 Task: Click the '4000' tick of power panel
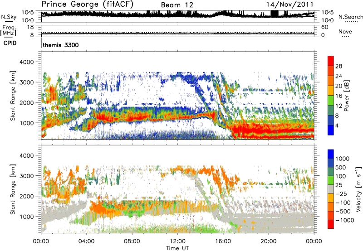(27, 62)
